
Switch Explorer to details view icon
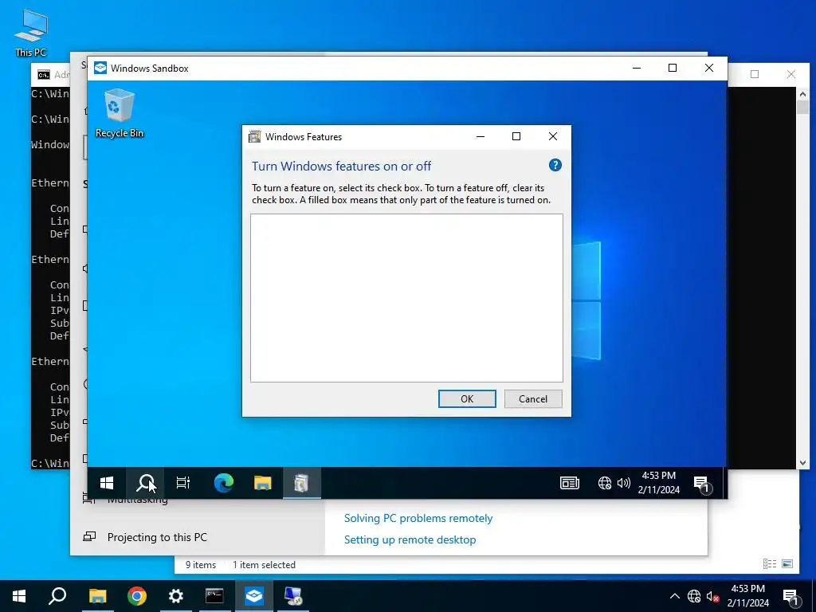tap(770, 563)
